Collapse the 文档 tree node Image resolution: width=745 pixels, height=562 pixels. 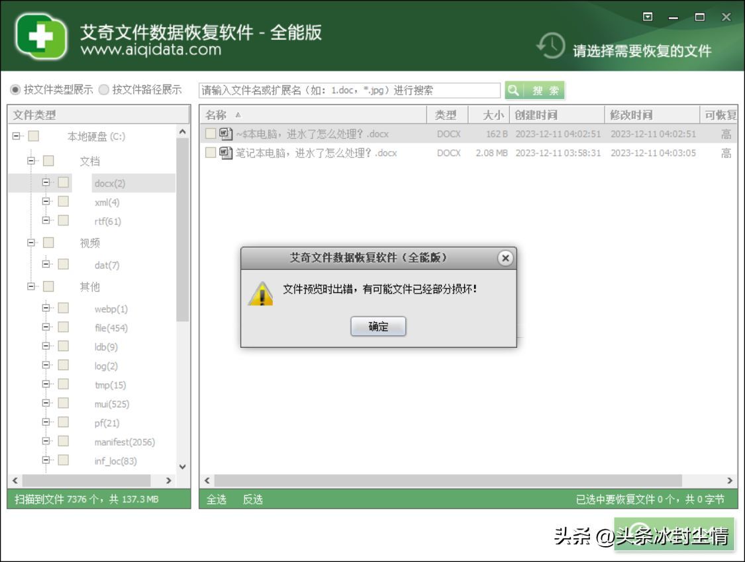31,161
